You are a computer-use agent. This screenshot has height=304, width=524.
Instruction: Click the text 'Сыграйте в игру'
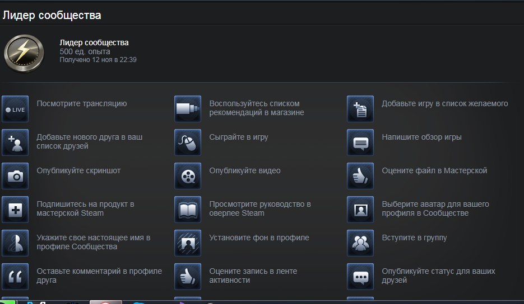coord(239,137)
